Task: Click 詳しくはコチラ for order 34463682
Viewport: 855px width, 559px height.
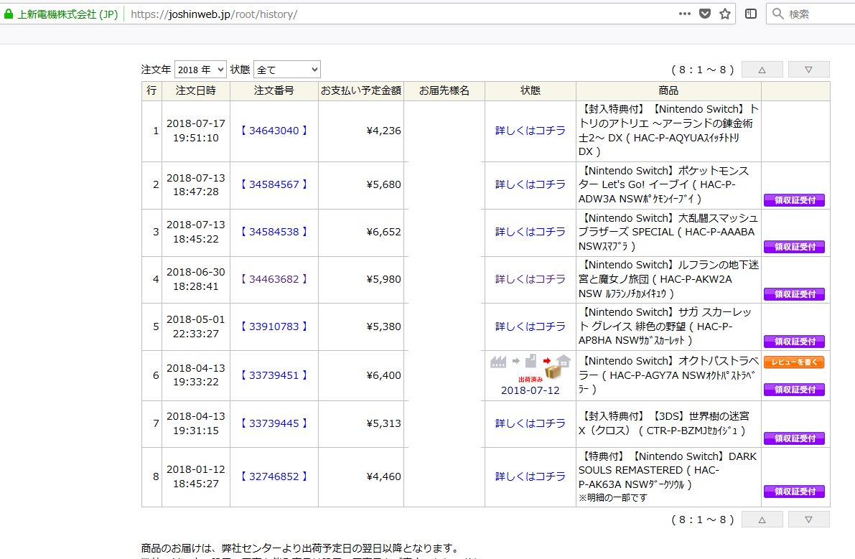Action: click(x=530, y=280)
